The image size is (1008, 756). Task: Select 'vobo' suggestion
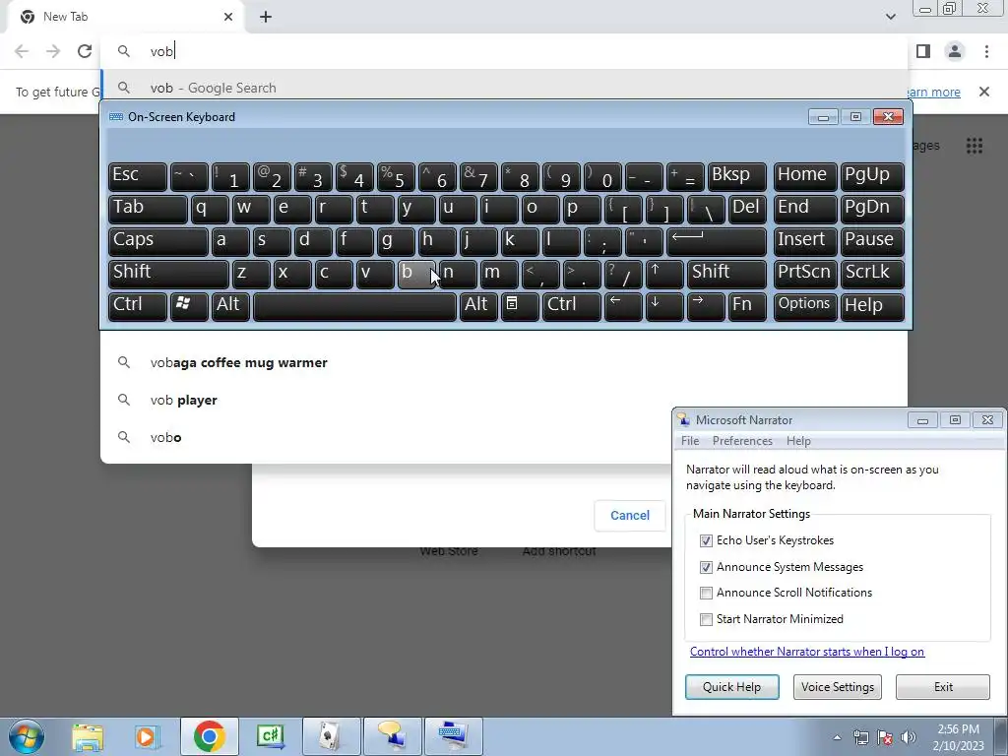(x=386, y=437)
